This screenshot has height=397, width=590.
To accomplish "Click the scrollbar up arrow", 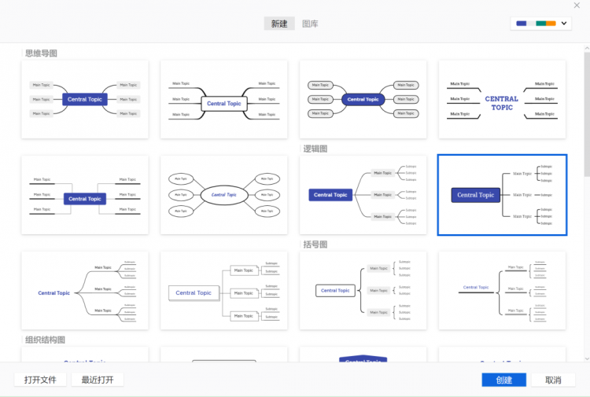I will (587, 48).
